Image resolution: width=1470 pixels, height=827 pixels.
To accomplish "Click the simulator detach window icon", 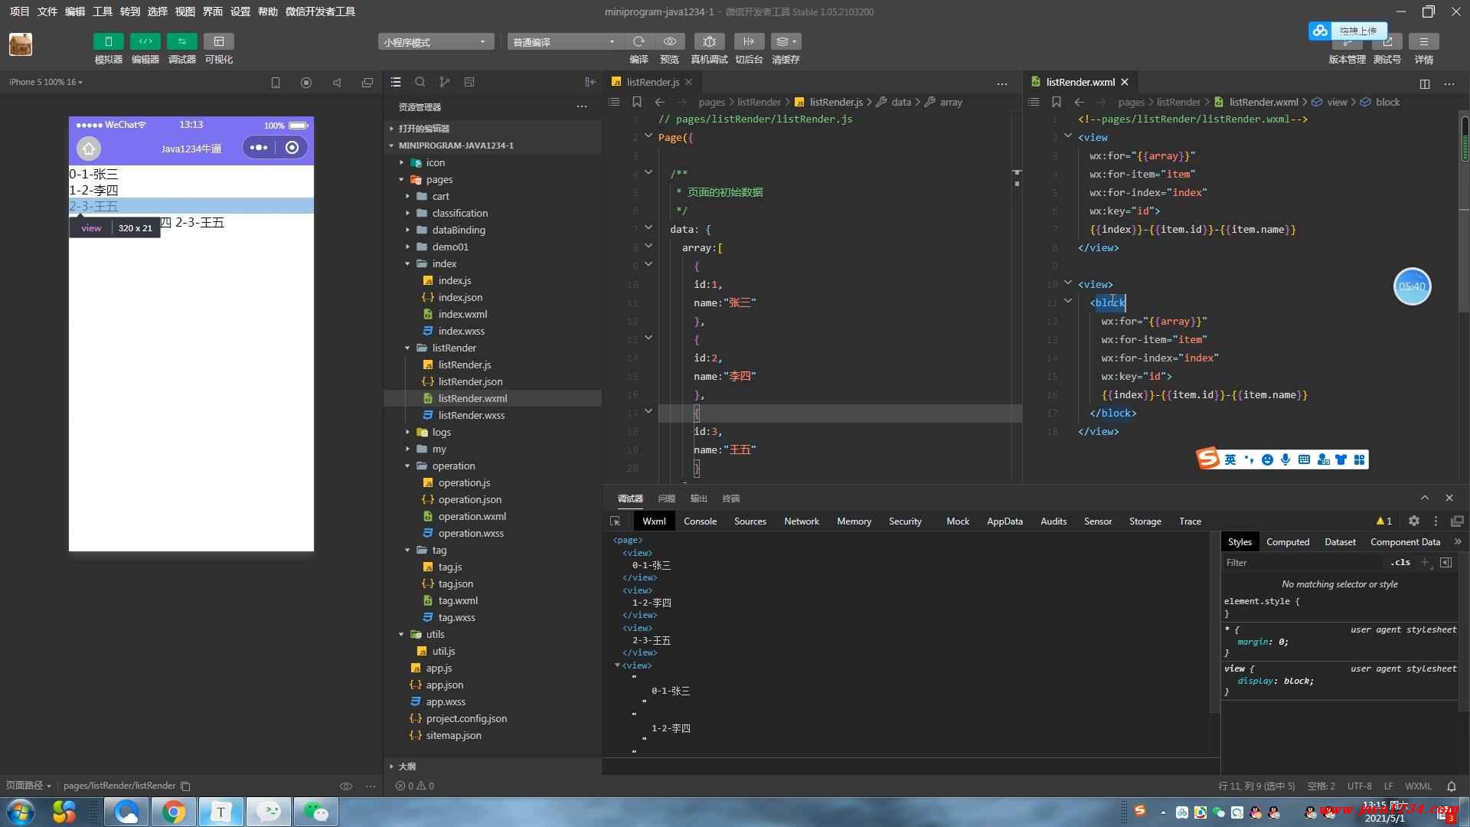I will 367,83.
